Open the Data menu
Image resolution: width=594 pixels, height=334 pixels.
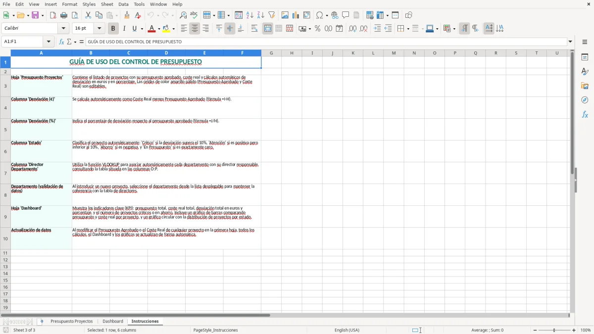point(123,4)
